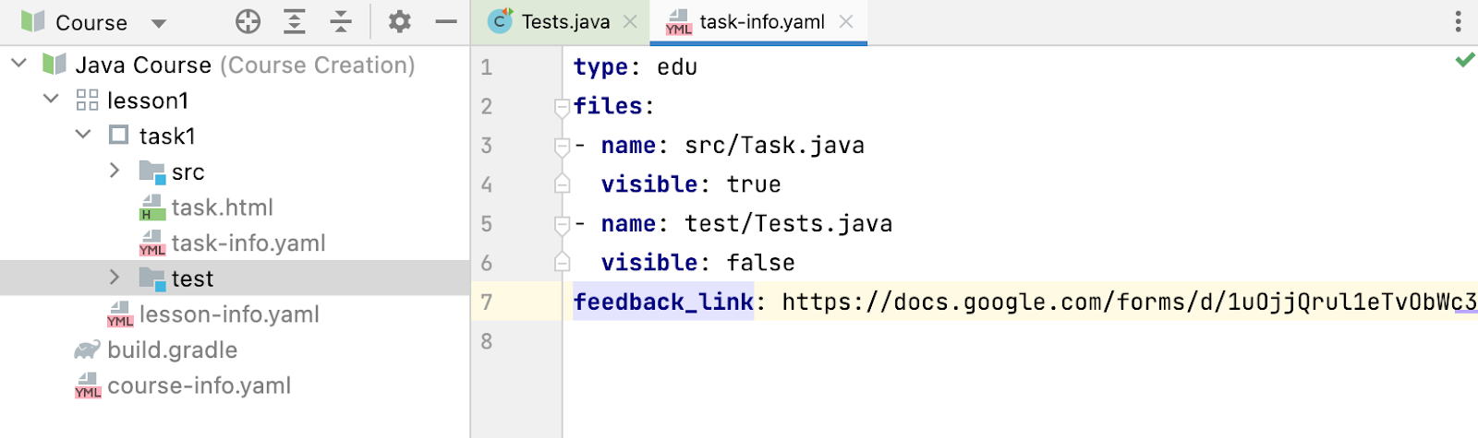1478x438 pixels.
Task: Expand the test folder chevron
Action: (115, 278)
